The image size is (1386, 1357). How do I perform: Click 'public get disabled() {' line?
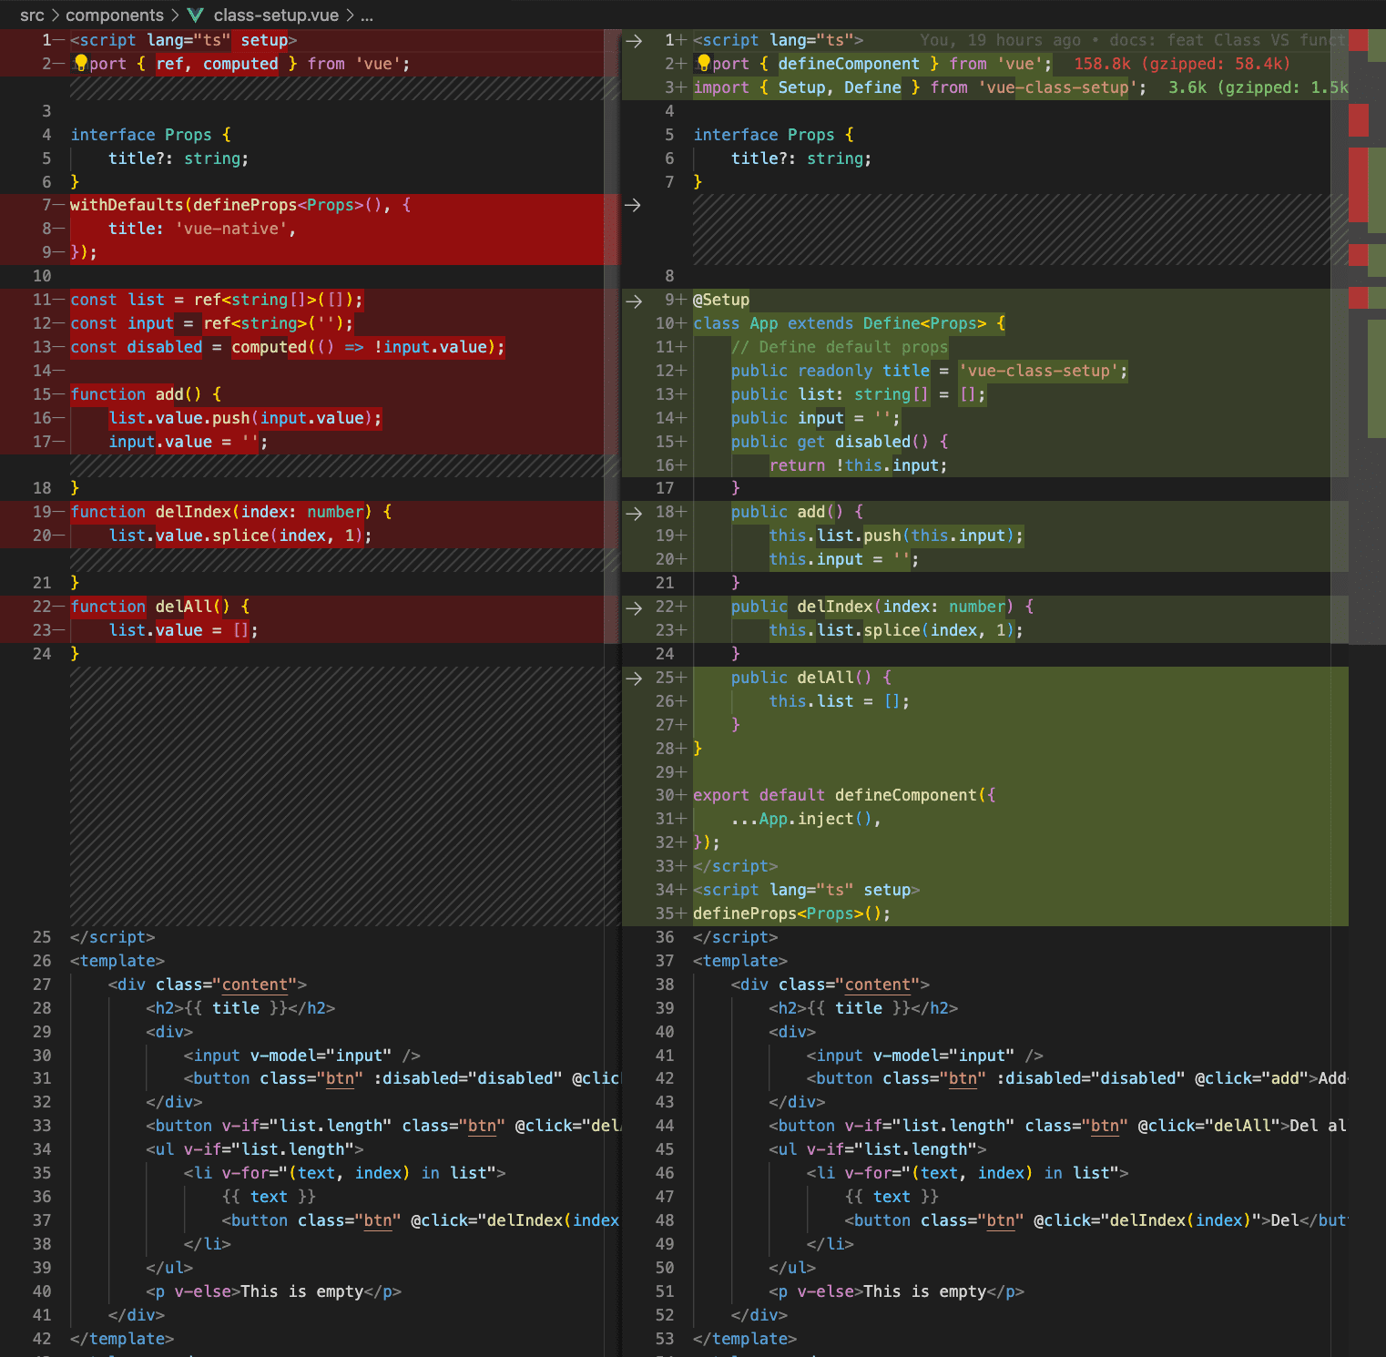coord(840,442)
